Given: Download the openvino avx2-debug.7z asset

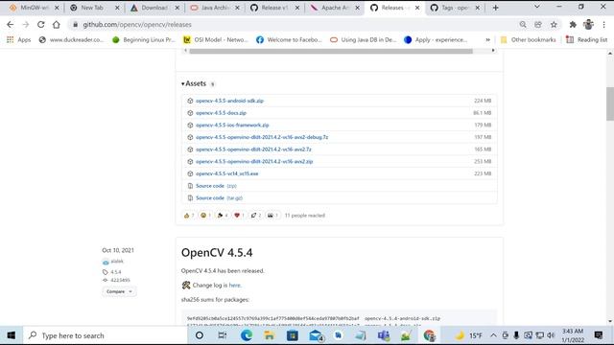Looking at the screenshot, I should click(x=262, y=137).
